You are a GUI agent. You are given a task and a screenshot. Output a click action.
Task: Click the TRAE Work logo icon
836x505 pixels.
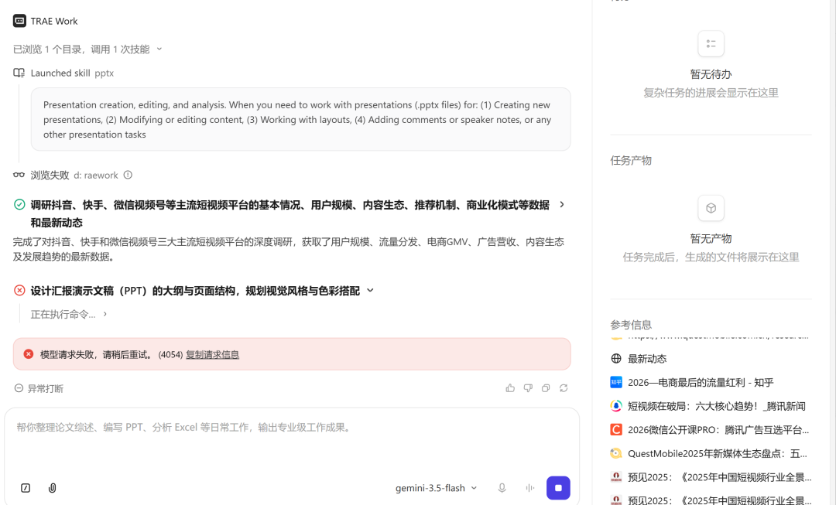point(19,21)
